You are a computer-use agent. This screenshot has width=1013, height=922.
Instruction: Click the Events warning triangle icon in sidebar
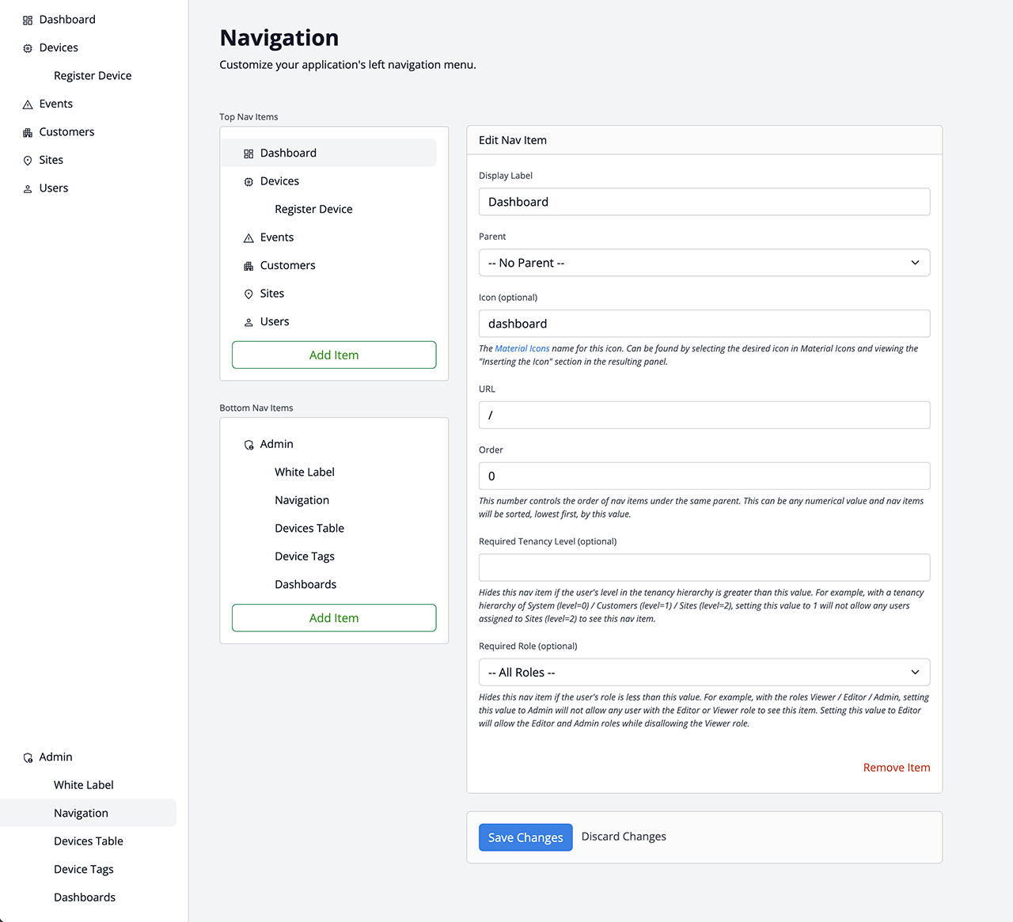pyautogui.click(x=28, y=104)
